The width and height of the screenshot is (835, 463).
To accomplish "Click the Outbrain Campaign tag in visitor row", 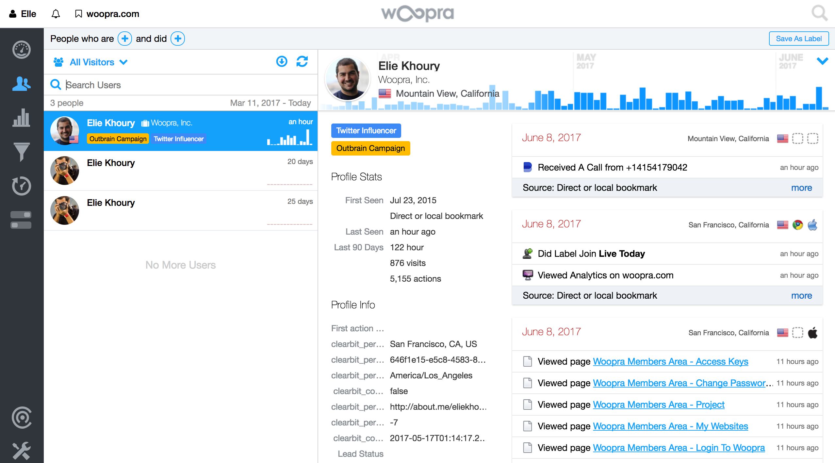I will click(118, 139).
